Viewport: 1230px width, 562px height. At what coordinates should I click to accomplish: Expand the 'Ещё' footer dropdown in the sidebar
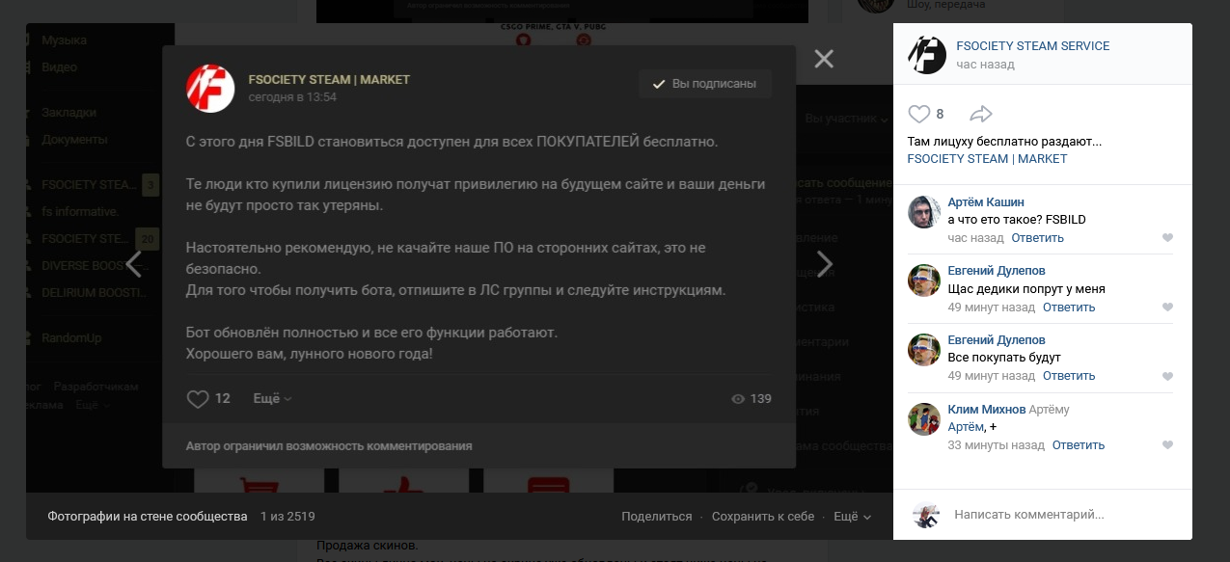pyautogui.click(x=92, y=406)
